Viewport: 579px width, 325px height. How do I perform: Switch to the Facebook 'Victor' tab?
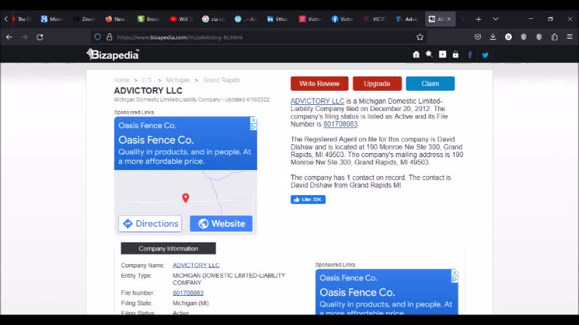click(342, 19)
